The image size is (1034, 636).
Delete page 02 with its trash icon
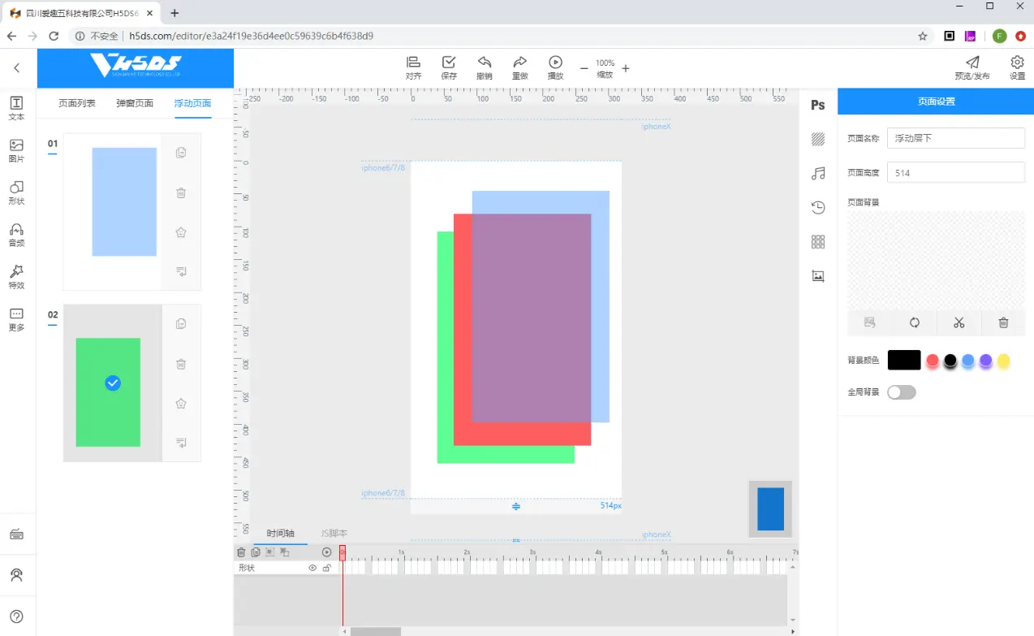[181, 364]
